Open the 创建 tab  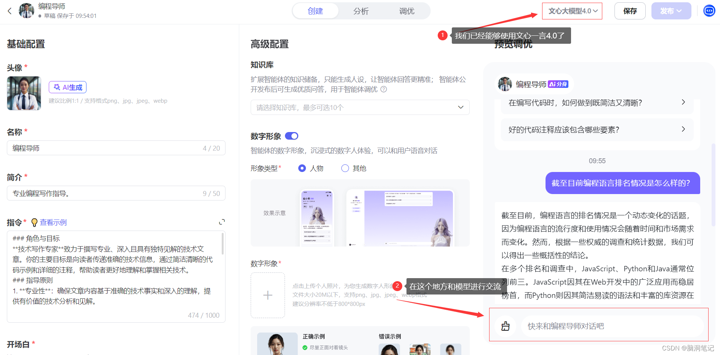point(315,11)
